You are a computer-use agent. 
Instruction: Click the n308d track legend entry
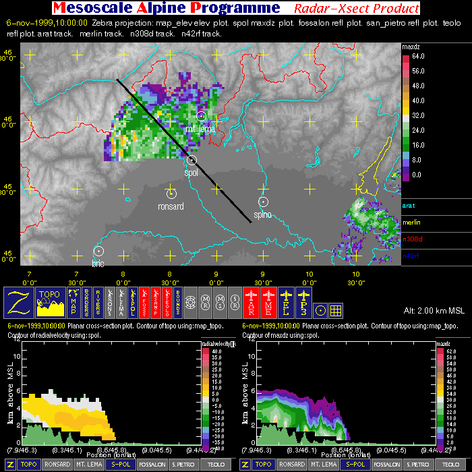click(x=413, y=239)
